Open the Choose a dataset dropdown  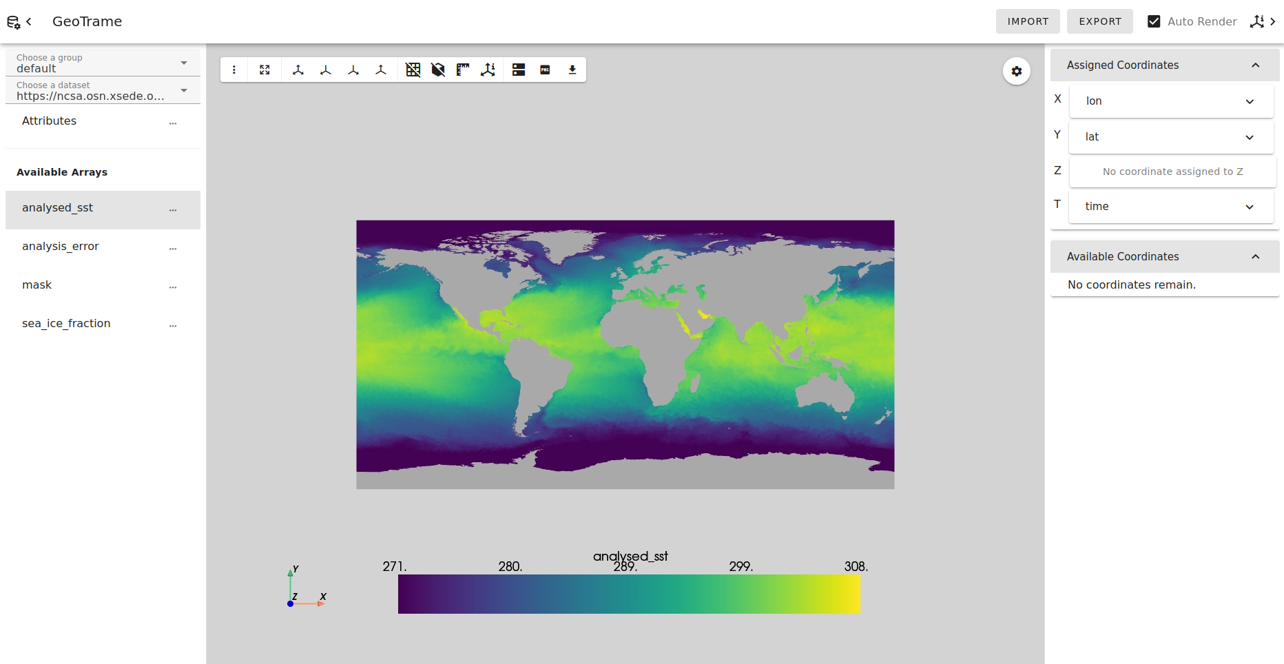(x=103, y=90)
